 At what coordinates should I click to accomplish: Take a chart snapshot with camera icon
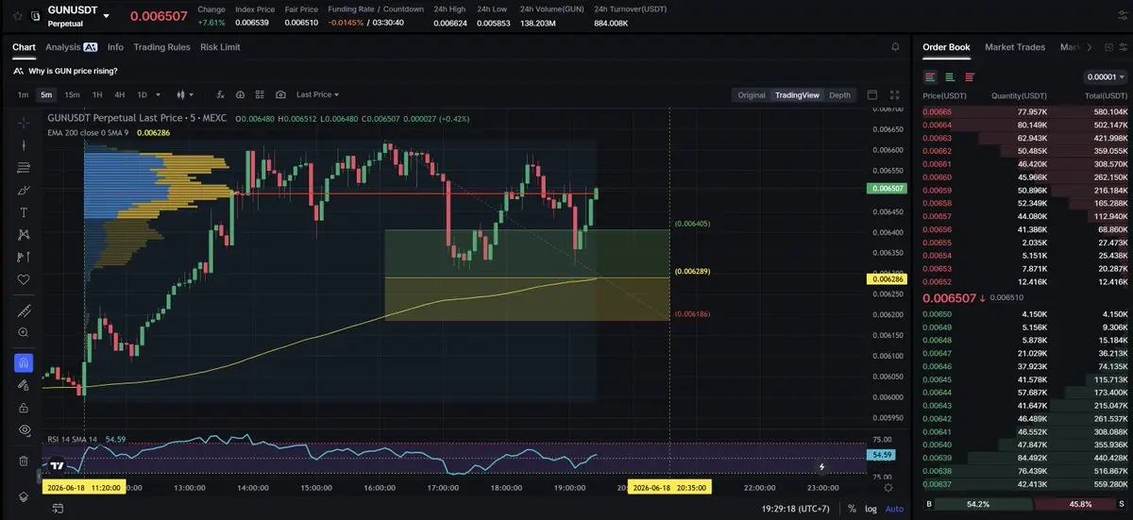[x=280, y=94]
